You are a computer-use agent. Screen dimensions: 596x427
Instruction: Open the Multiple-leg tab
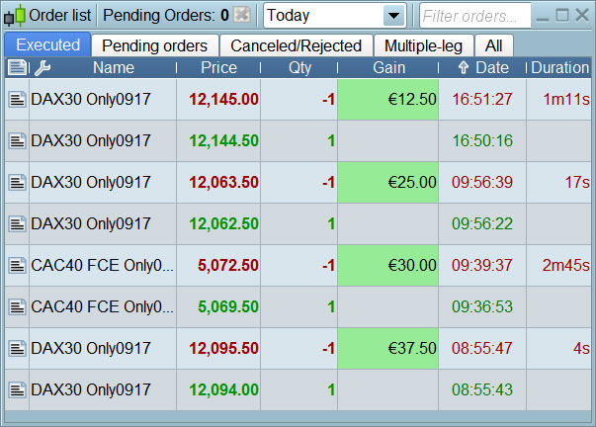pyautogui.click(x=424, y=45)
